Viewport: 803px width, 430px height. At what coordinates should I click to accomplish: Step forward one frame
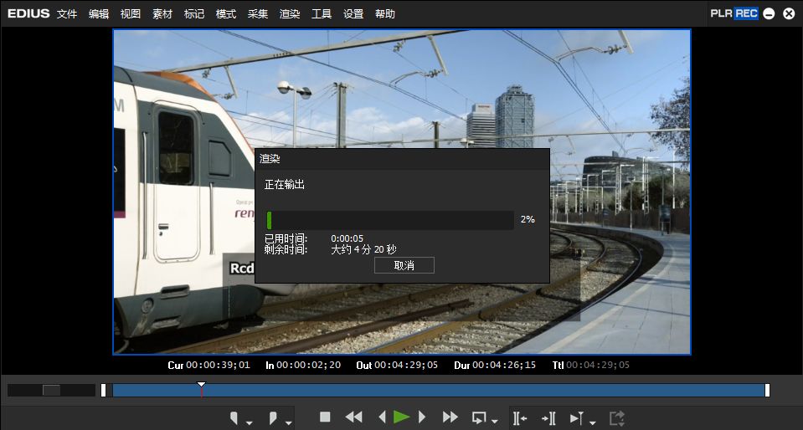(x=422, y=417)
